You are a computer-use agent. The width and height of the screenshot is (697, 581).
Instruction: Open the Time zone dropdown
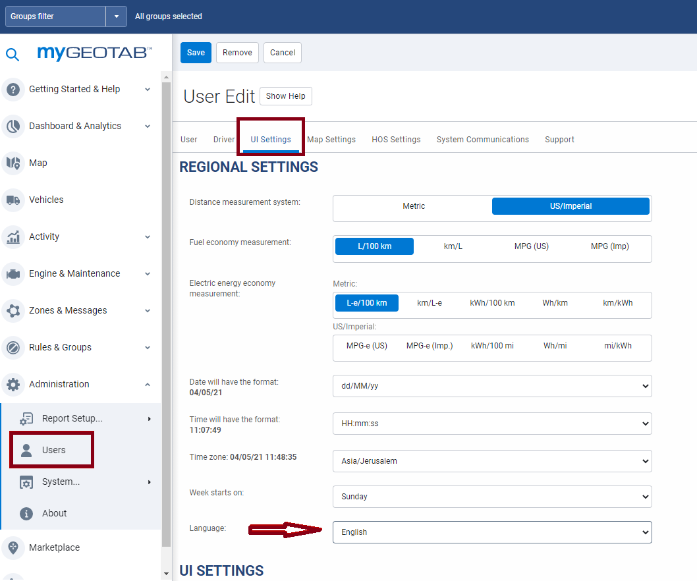(x=491, y=461)
